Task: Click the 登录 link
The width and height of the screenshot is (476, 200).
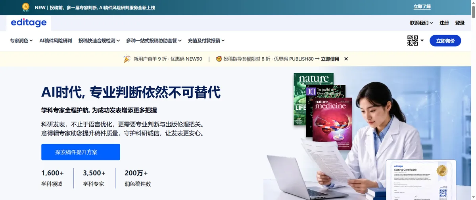Action: 460,23
